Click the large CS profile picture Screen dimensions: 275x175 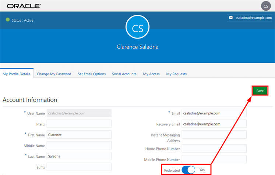click(138, 27)
